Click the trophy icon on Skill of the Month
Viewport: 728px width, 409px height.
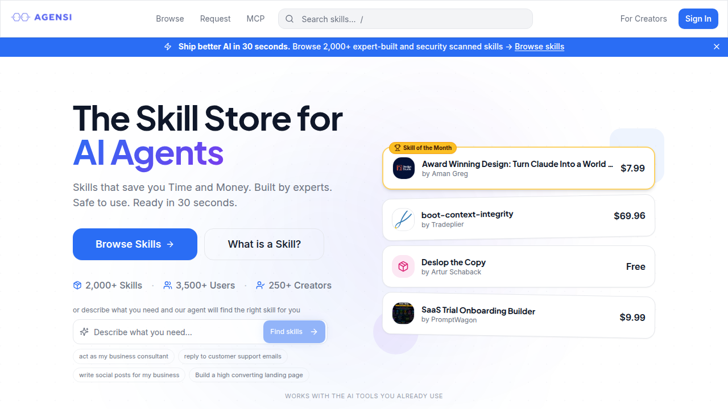click(398, 148)
